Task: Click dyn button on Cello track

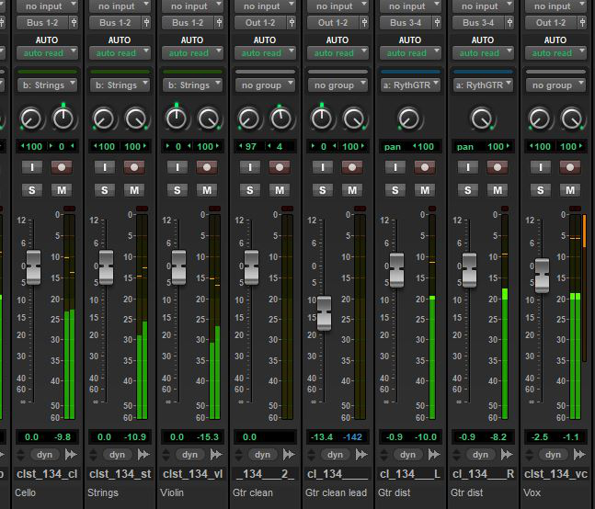Action: pos(44,455)
